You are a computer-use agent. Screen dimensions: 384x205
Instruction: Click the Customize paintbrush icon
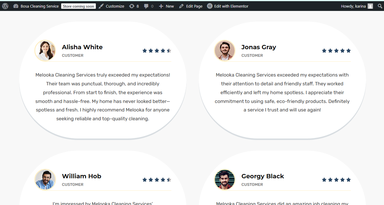(101, 6)
